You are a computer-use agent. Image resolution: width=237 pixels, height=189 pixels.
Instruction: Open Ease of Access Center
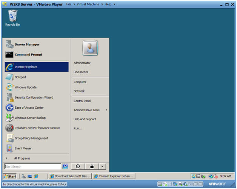[37, 108]
